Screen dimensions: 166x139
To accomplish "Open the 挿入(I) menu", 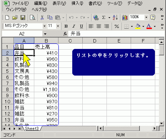I will click(77, 3).
